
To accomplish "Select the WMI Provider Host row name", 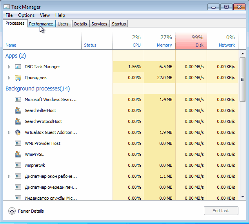I will (x=43, y=143).
